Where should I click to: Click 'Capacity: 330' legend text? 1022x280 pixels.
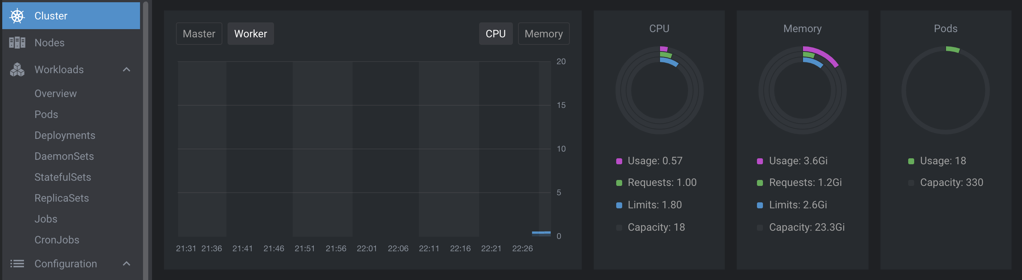pyautogui.click(x=951, y=183)
